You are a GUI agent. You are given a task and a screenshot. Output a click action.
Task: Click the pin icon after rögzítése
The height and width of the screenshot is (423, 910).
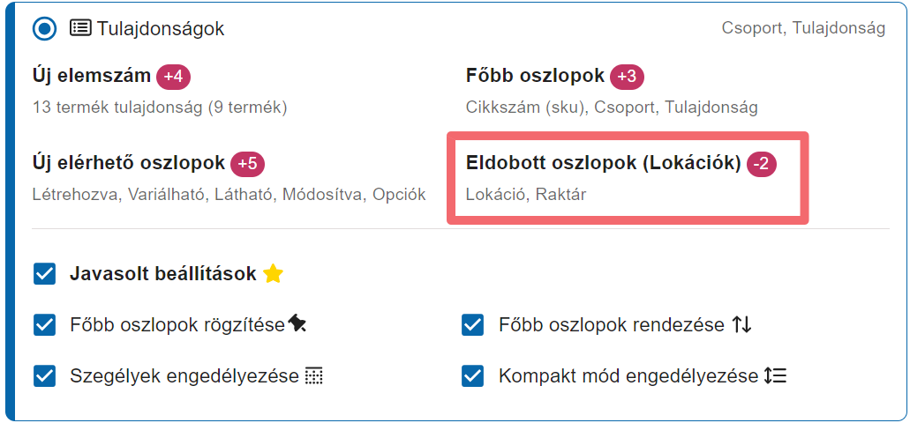297,325
